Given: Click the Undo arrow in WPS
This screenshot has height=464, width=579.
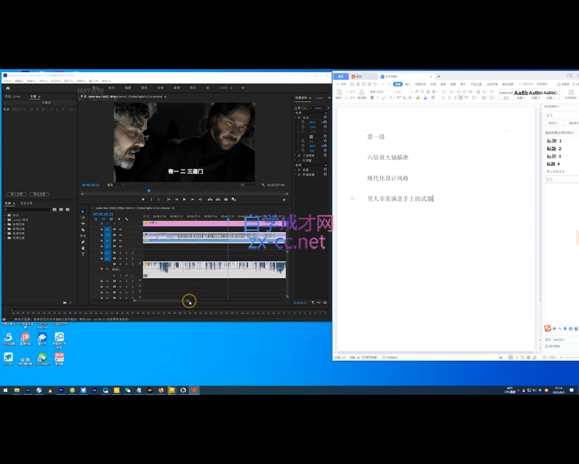Looking at the screenshot, I should click(x=375, y=84).
